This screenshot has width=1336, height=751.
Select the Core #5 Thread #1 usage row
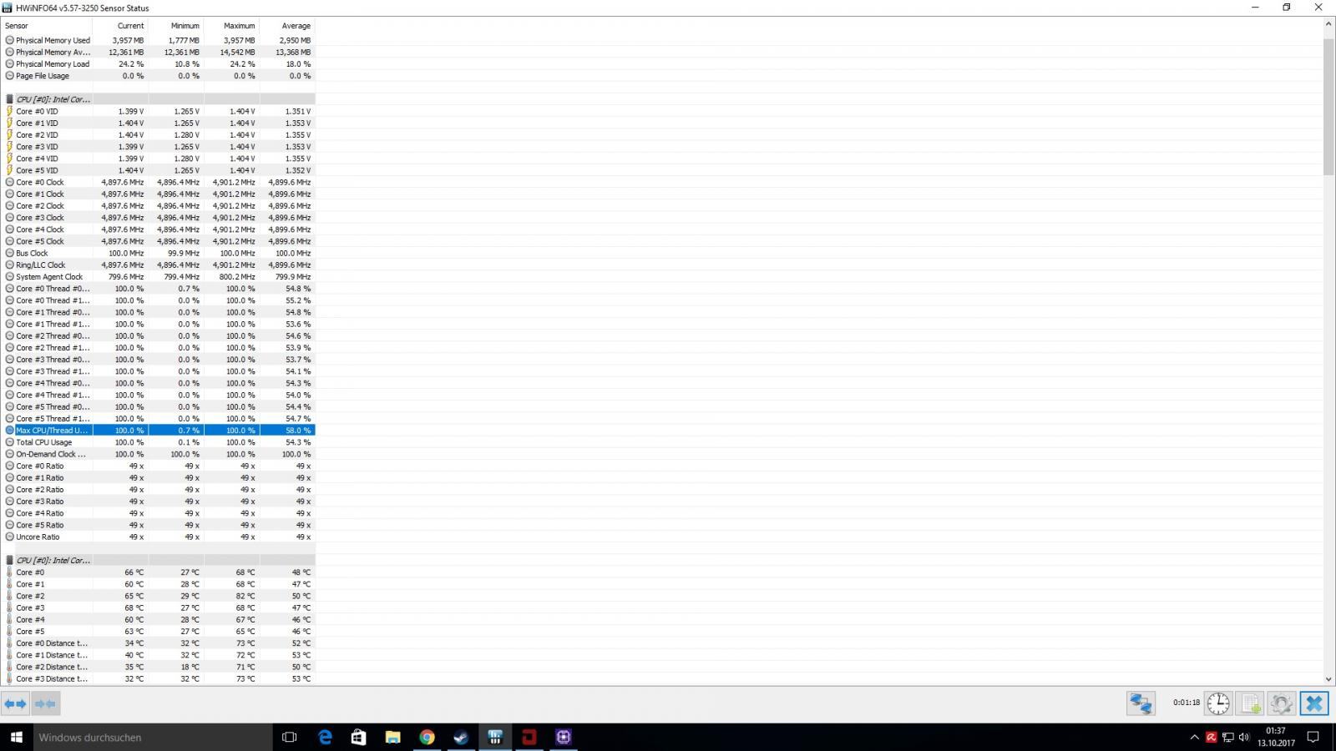(159, 419)
